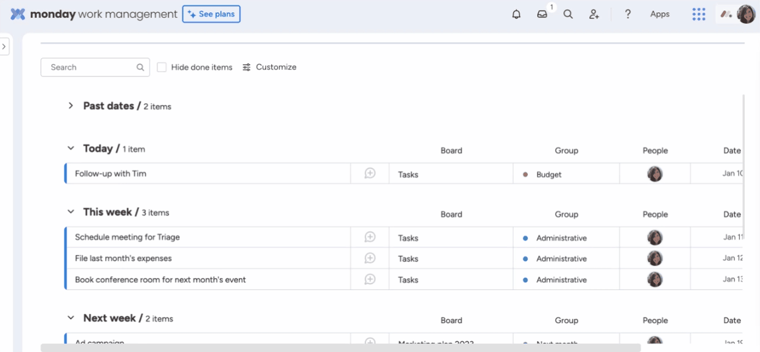The image size is (760, 352).
Task: Click the search magnifier in top bar
Action: tap(568, 15)
